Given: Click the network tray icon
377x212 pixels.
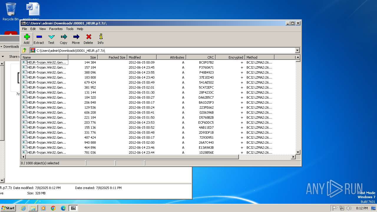Looking at the screenshot, I should coord(342,208).
